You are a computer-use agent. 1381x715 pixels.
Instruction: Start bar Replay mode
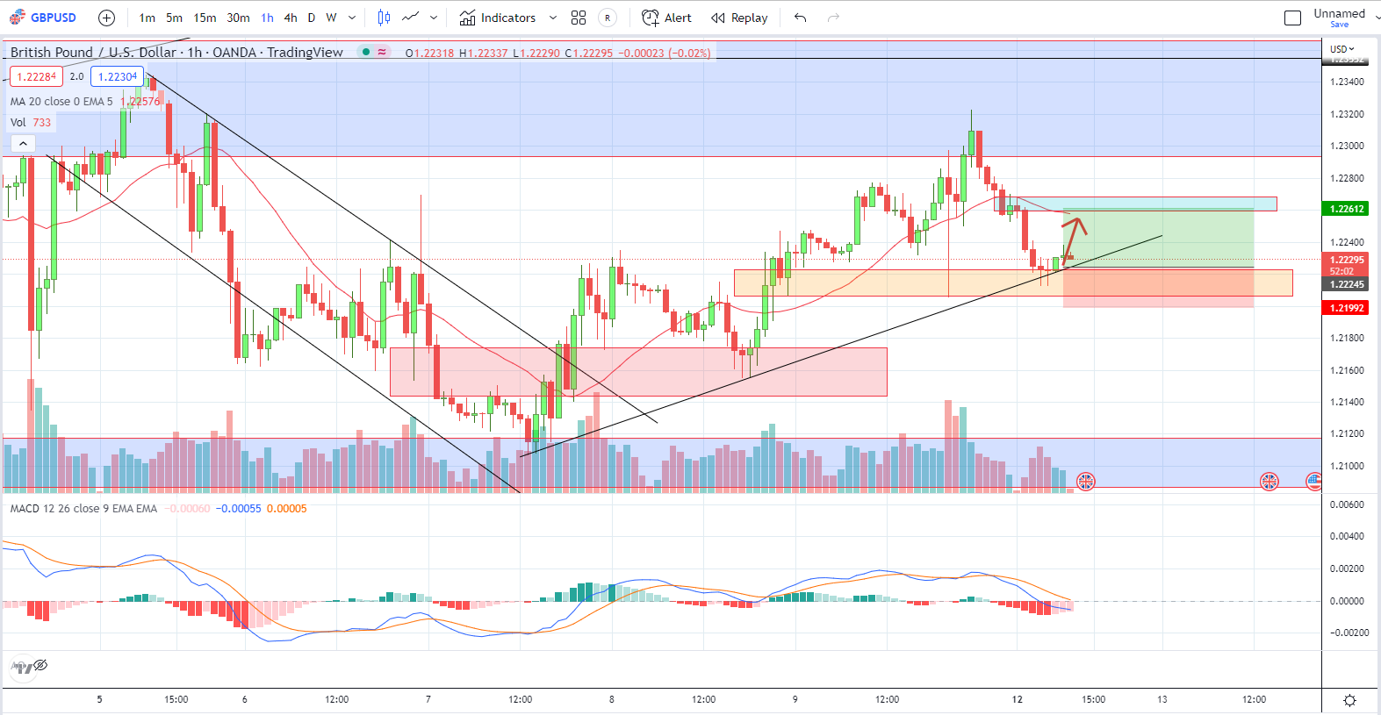point(739,18)
